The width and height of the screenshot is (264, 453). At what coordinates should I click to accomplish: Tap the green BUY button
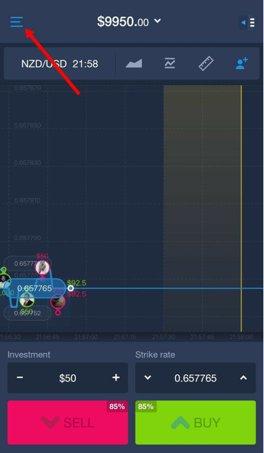pos(195,423)
